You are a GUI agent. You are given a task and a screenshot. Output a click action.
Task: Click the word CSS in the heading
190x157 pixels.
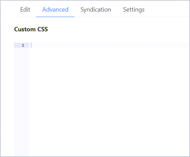(42, 29)
